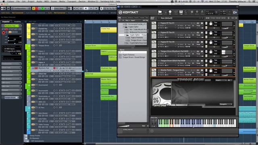This screenshot has height=145, width=258.
Task: Open the All MIDI Inputs dropdown in Inspector
Action: point(12,49)
